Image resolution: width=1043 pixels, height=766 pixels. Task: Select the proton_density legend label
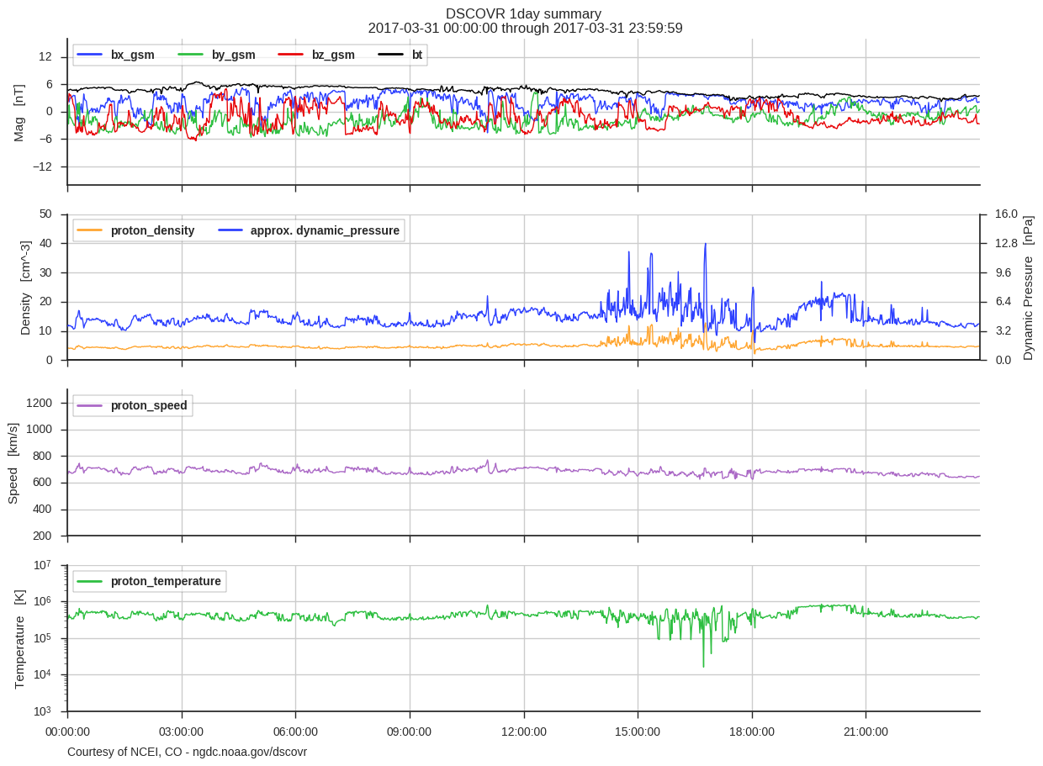click(152, 230)
